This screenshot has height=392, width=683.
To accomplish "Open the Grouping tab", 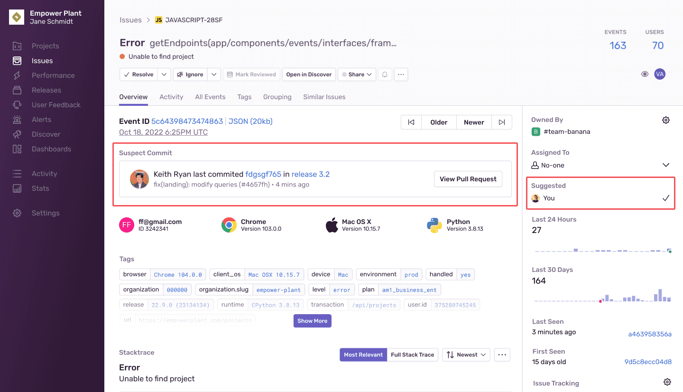I will 277,97.
